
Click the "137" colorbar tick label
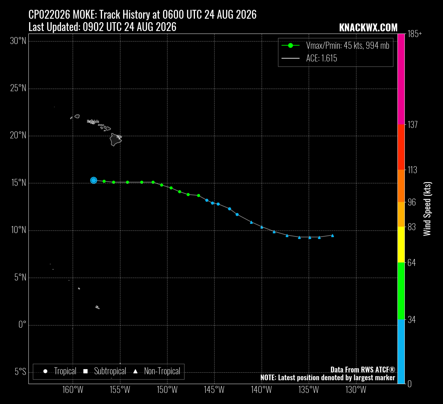(x=413, y=125)
